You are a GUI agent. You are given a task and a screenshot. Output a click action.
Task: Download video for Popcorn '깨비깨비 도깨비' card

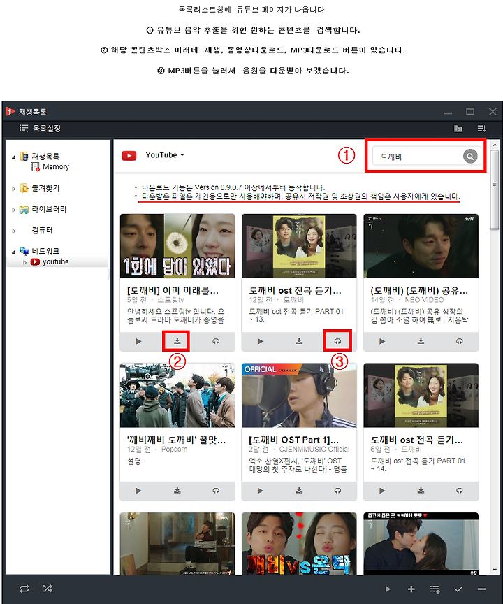coord(177,491)
